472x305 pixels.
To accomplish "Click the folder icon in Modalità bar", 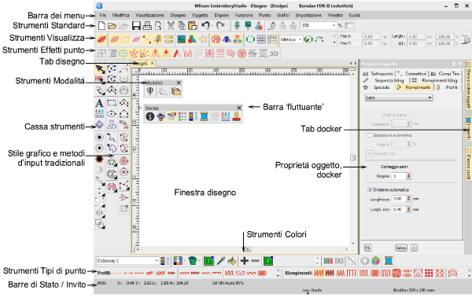I will [175, 91].
